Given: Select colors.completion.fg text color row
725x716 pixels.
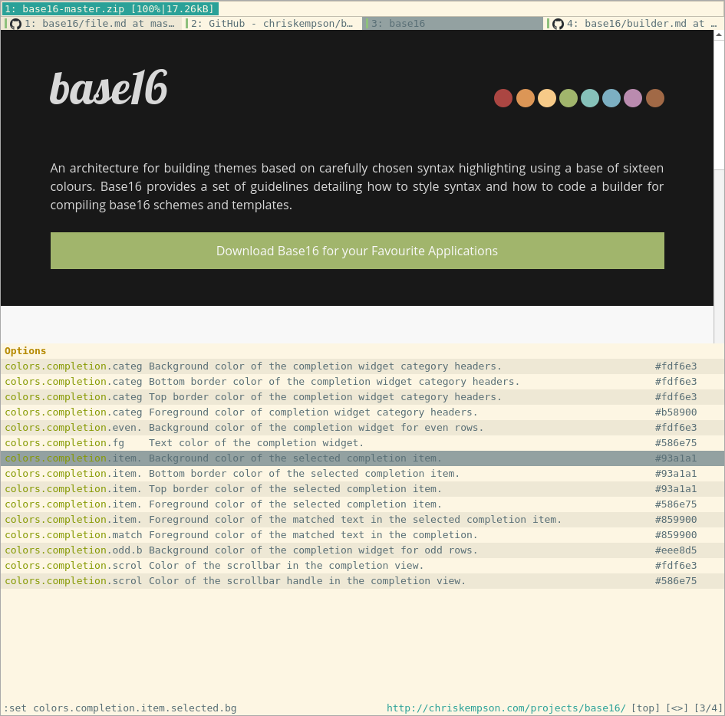Looking at the screenshot, I should [362, 442].
